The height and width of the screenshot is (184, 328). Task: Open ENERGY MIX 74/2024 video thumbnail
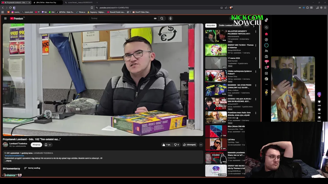click(x=216, y=50)
